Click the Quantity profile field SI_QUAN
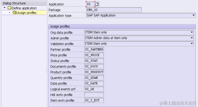Image resolution: width=198 pixels, height=107 pixels. point(94,78)
